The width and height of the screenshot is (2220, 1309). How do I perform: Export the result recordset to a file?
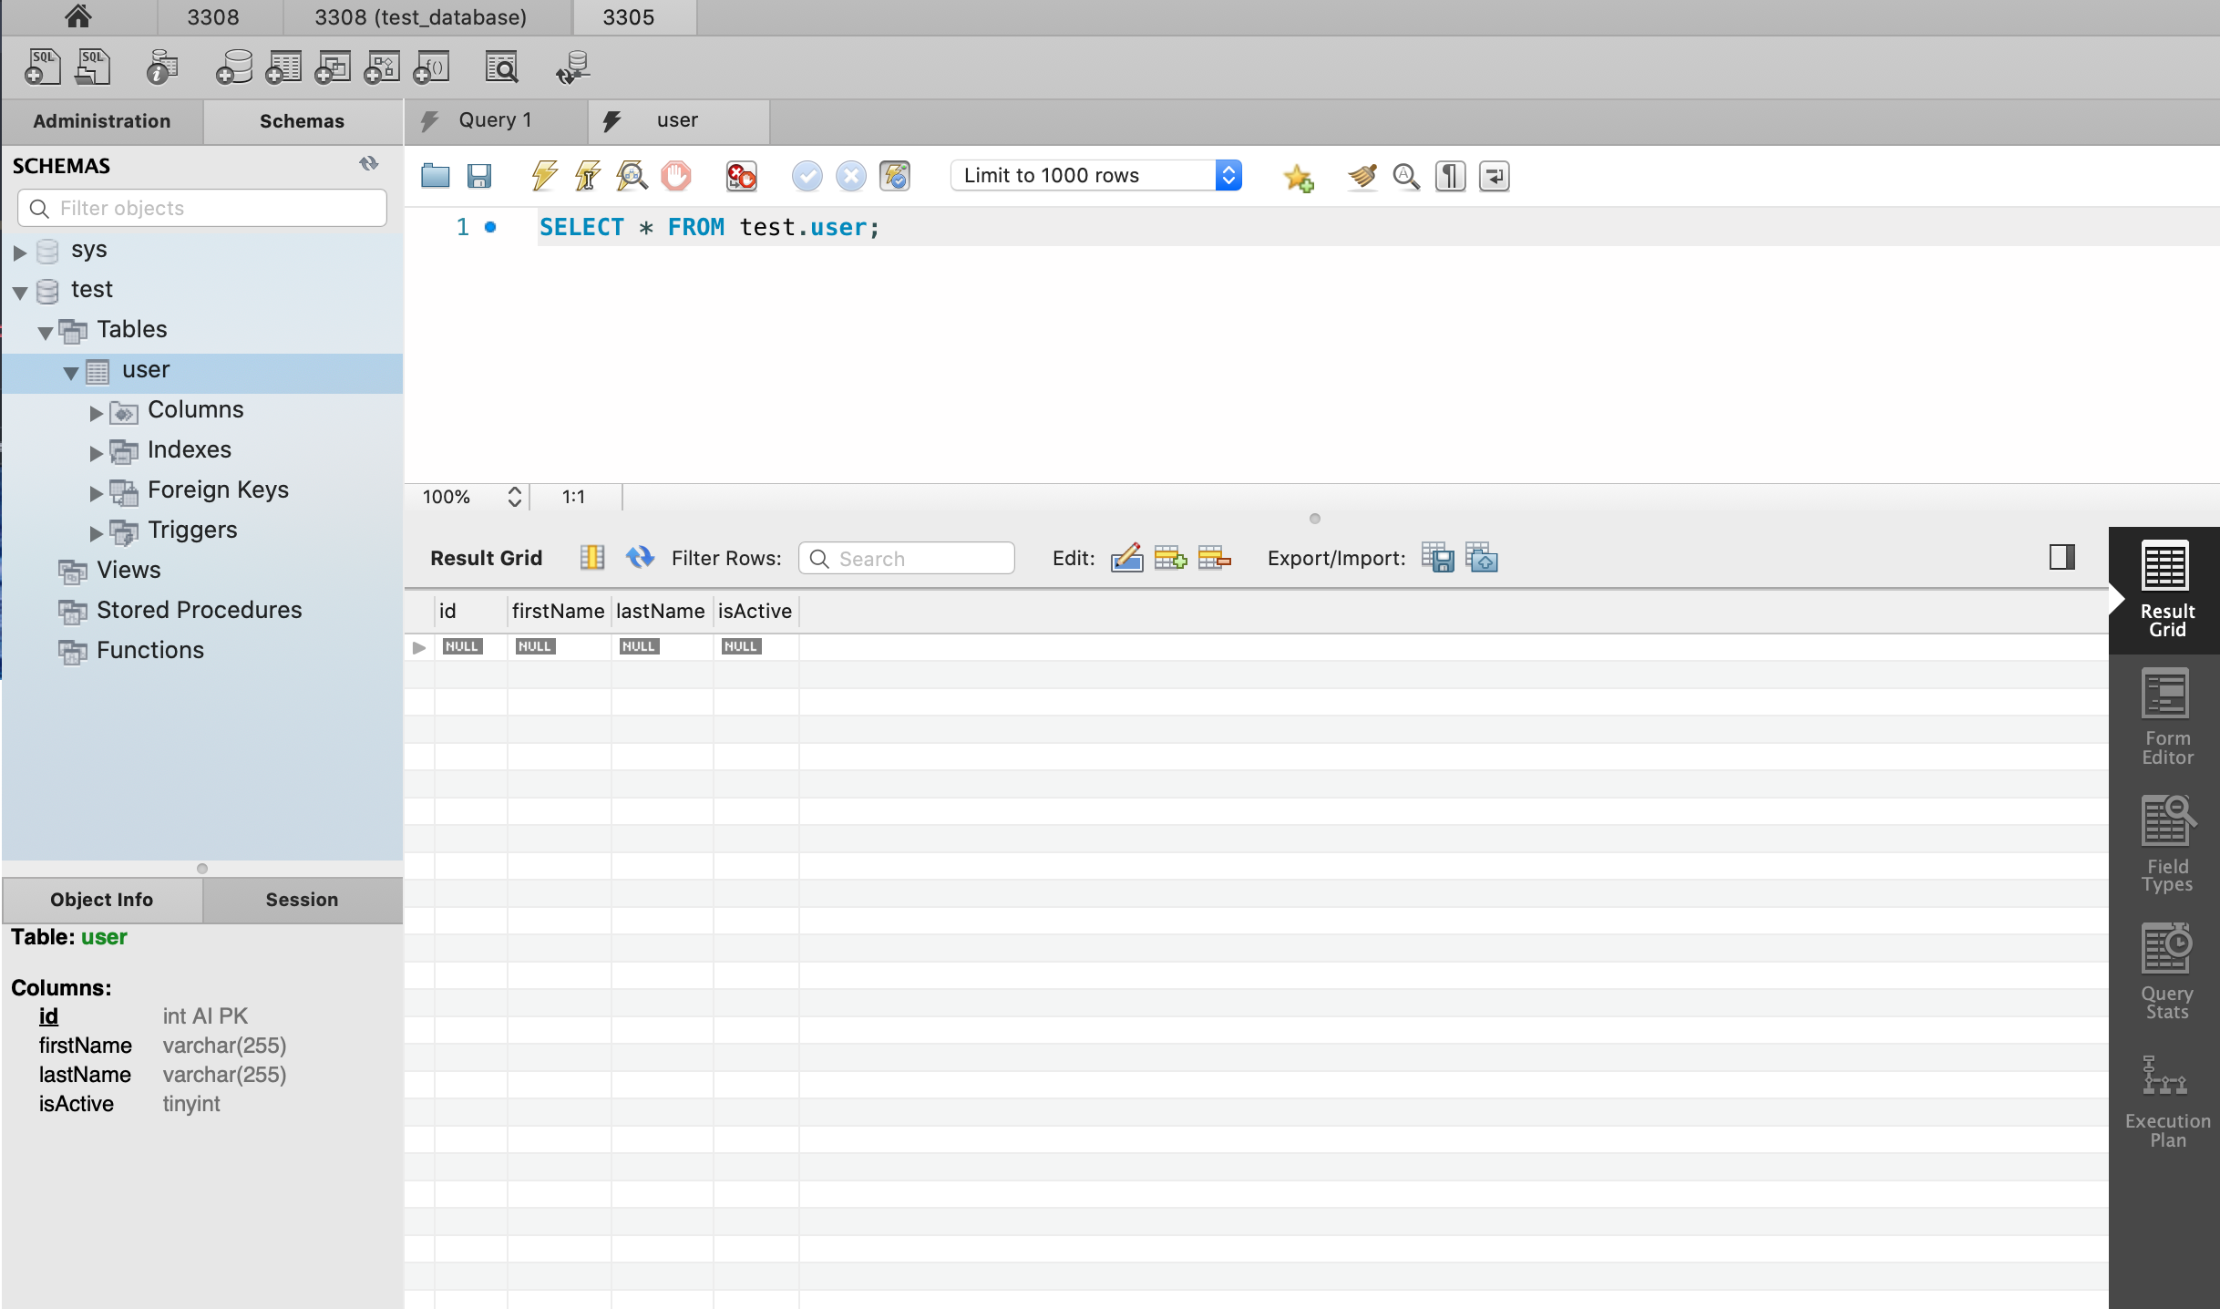(1437, 557)
